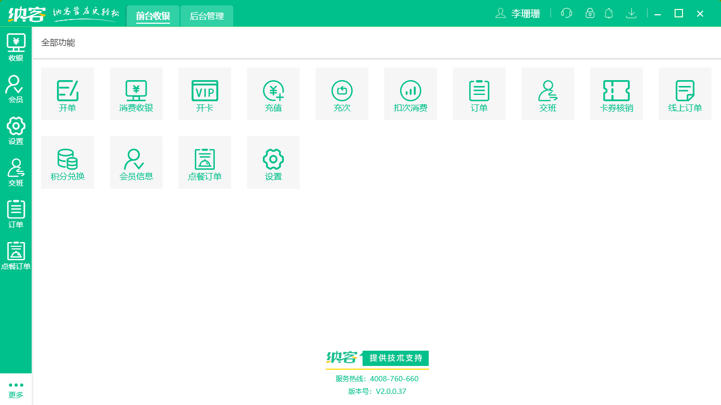
Task: Open the 点餐订单 meal order function
Action: tap(205, 162)
